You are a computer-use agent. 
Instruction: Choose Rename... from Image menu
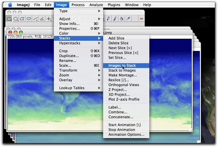click(x=78, y=61)
